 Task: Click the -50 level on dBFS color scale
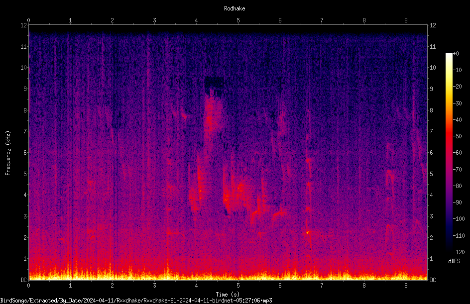pos(457,136)
